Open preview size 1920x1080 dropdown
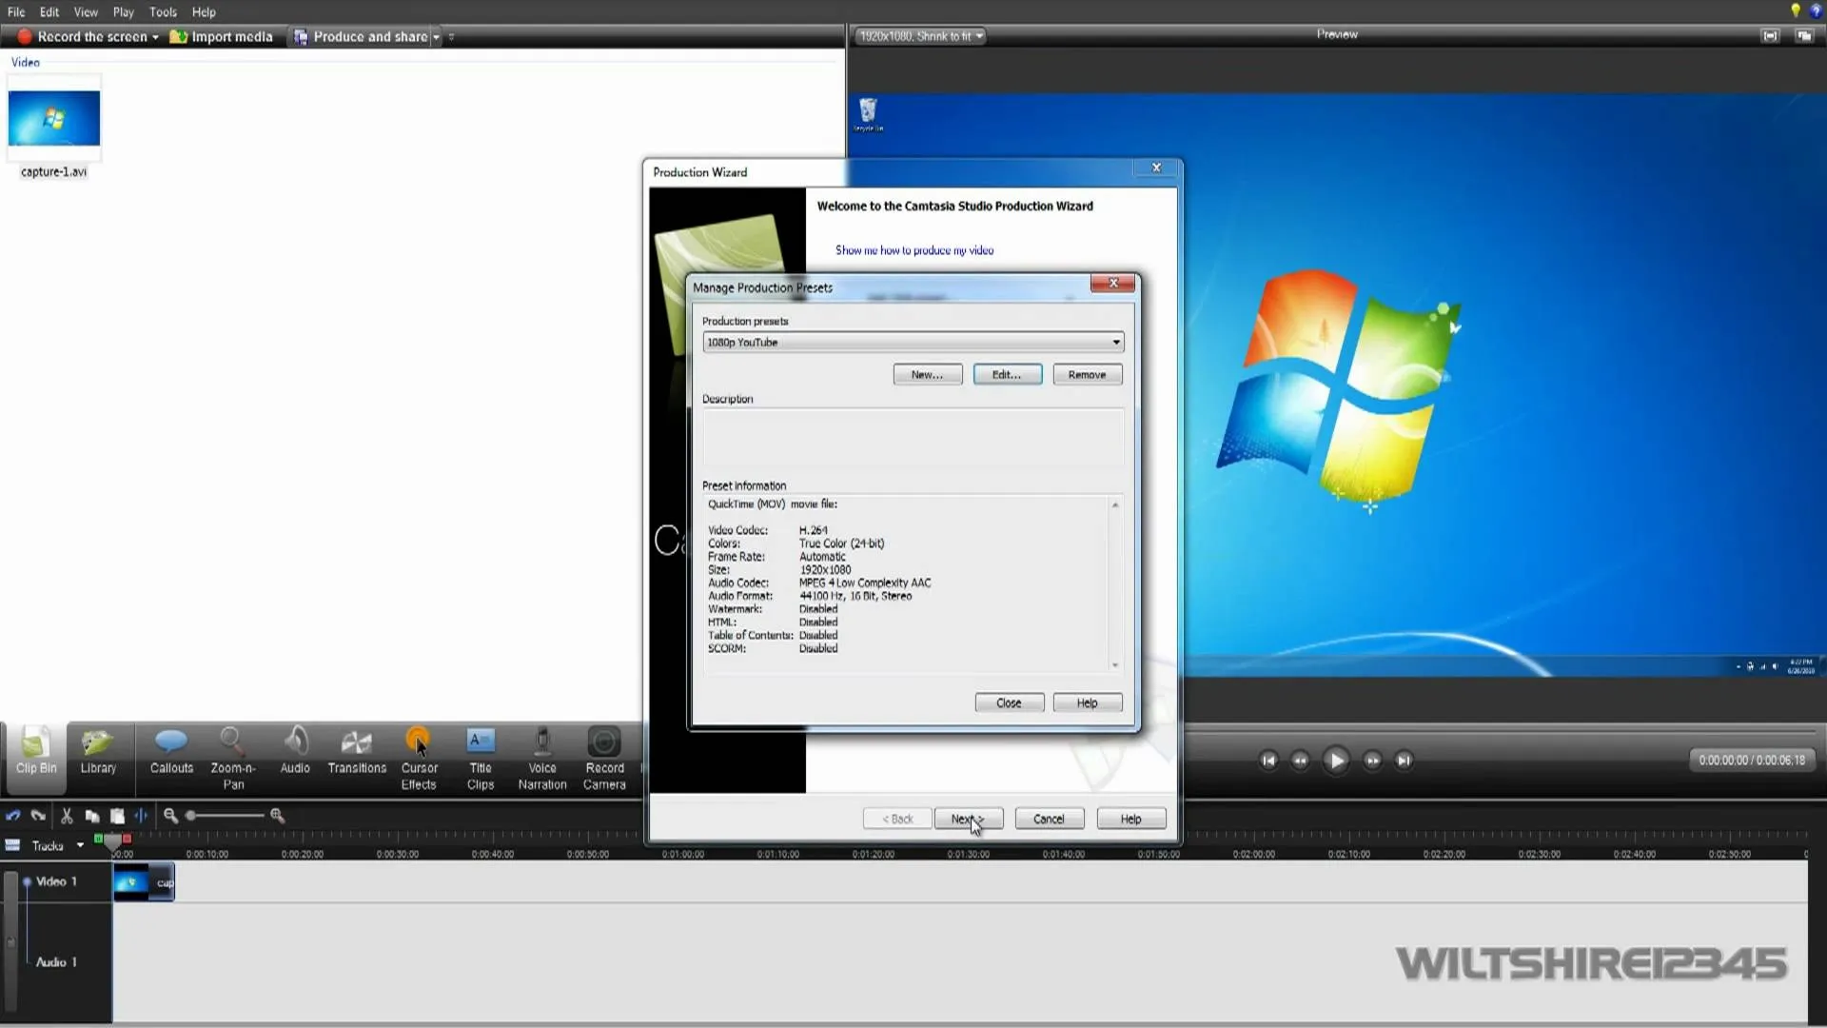Image resolution: width=1827 pixels, height=1028 pixels. [x=920, y=36]
